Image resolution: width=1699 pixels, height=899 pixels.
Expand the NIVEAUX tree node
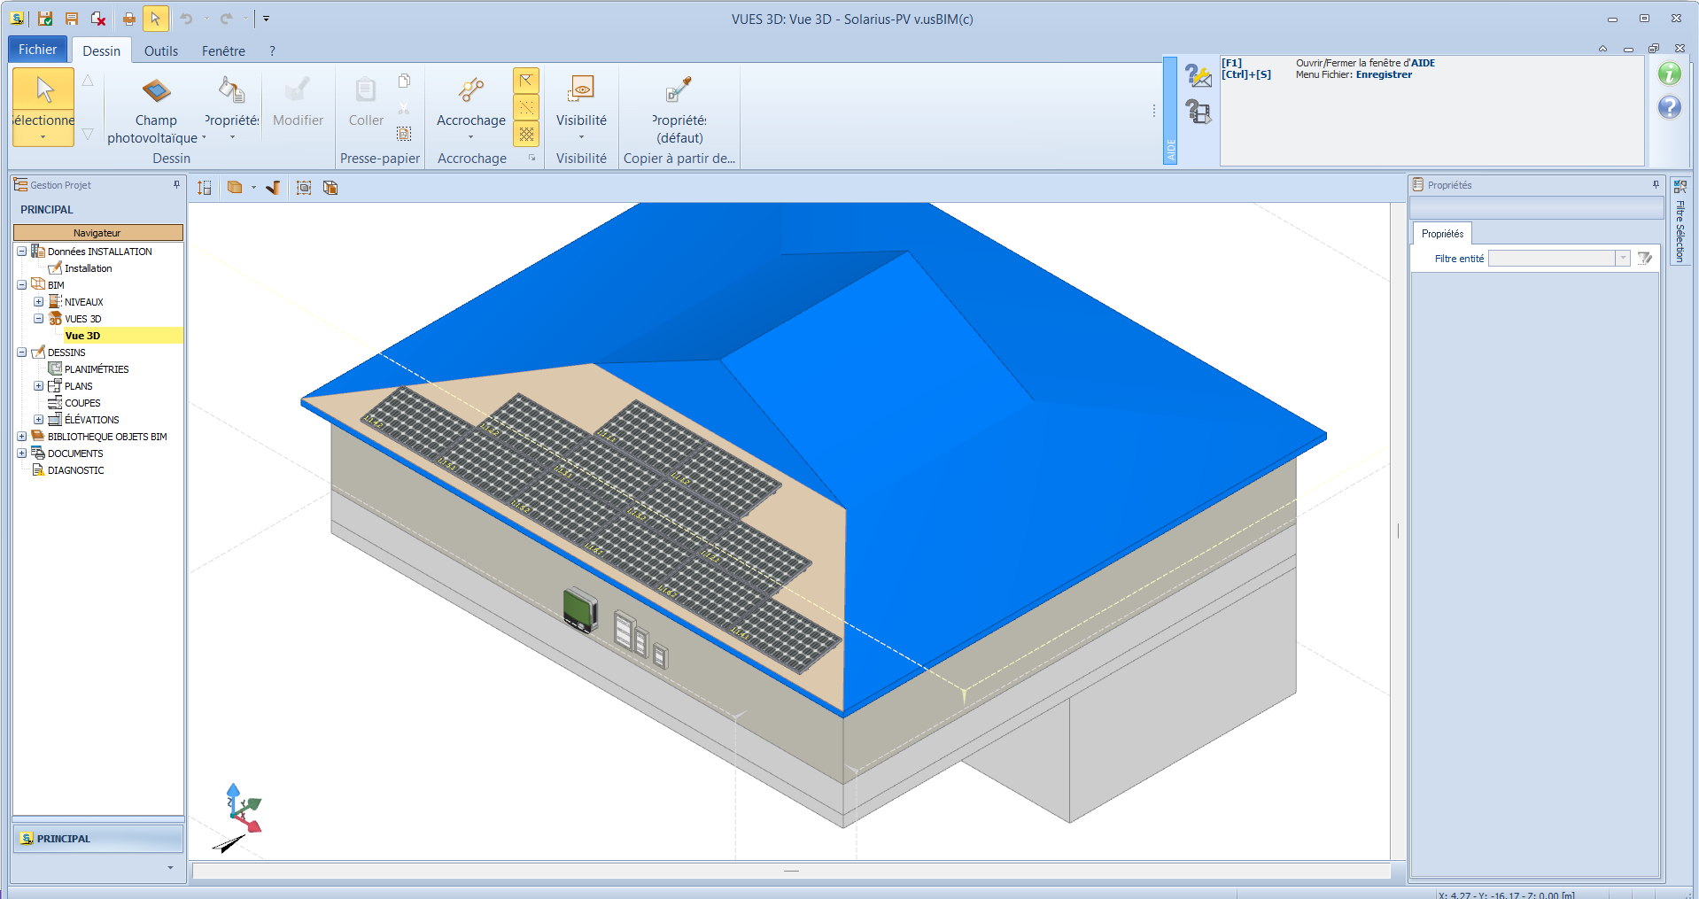pyautogui.click(x=39, y=302)
